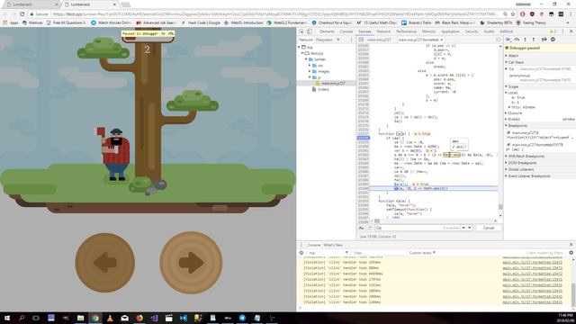Open Chrome from the taskbar
The image size is (576, 324).
(x=95, y=318)
